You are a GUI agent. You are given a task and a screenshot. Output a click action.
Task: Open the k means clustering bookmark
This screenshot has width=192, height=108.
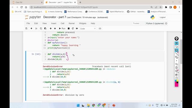pyautogui.click(x=54, y=12)
